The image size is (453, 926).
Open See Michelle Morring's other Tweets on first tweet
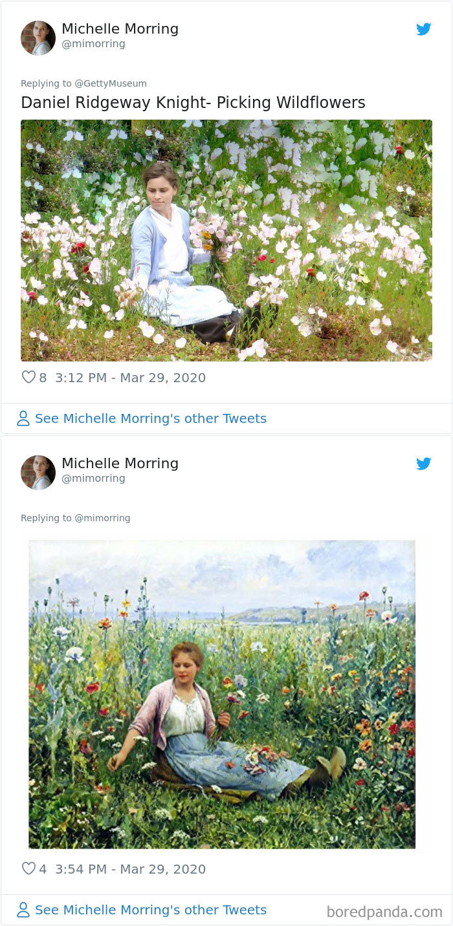150,418
